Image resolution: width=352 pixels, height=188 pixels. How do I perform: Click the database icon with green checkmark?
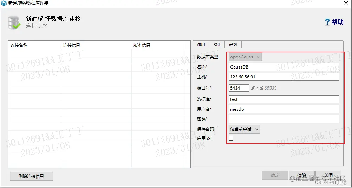tap(14, 22)
